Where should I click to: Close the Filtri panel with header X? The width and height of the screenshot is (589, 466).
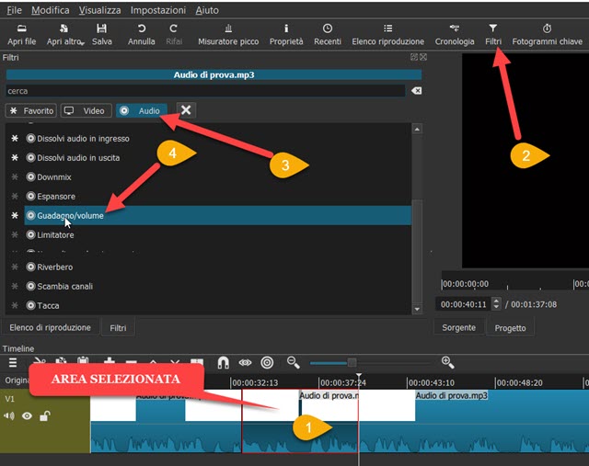tap(423, 57)
